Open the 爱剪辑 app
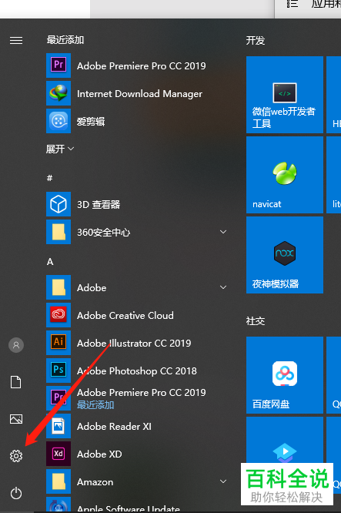Viewport: 341px width, 513px height. pyautogui.click(x=137, y=122)
